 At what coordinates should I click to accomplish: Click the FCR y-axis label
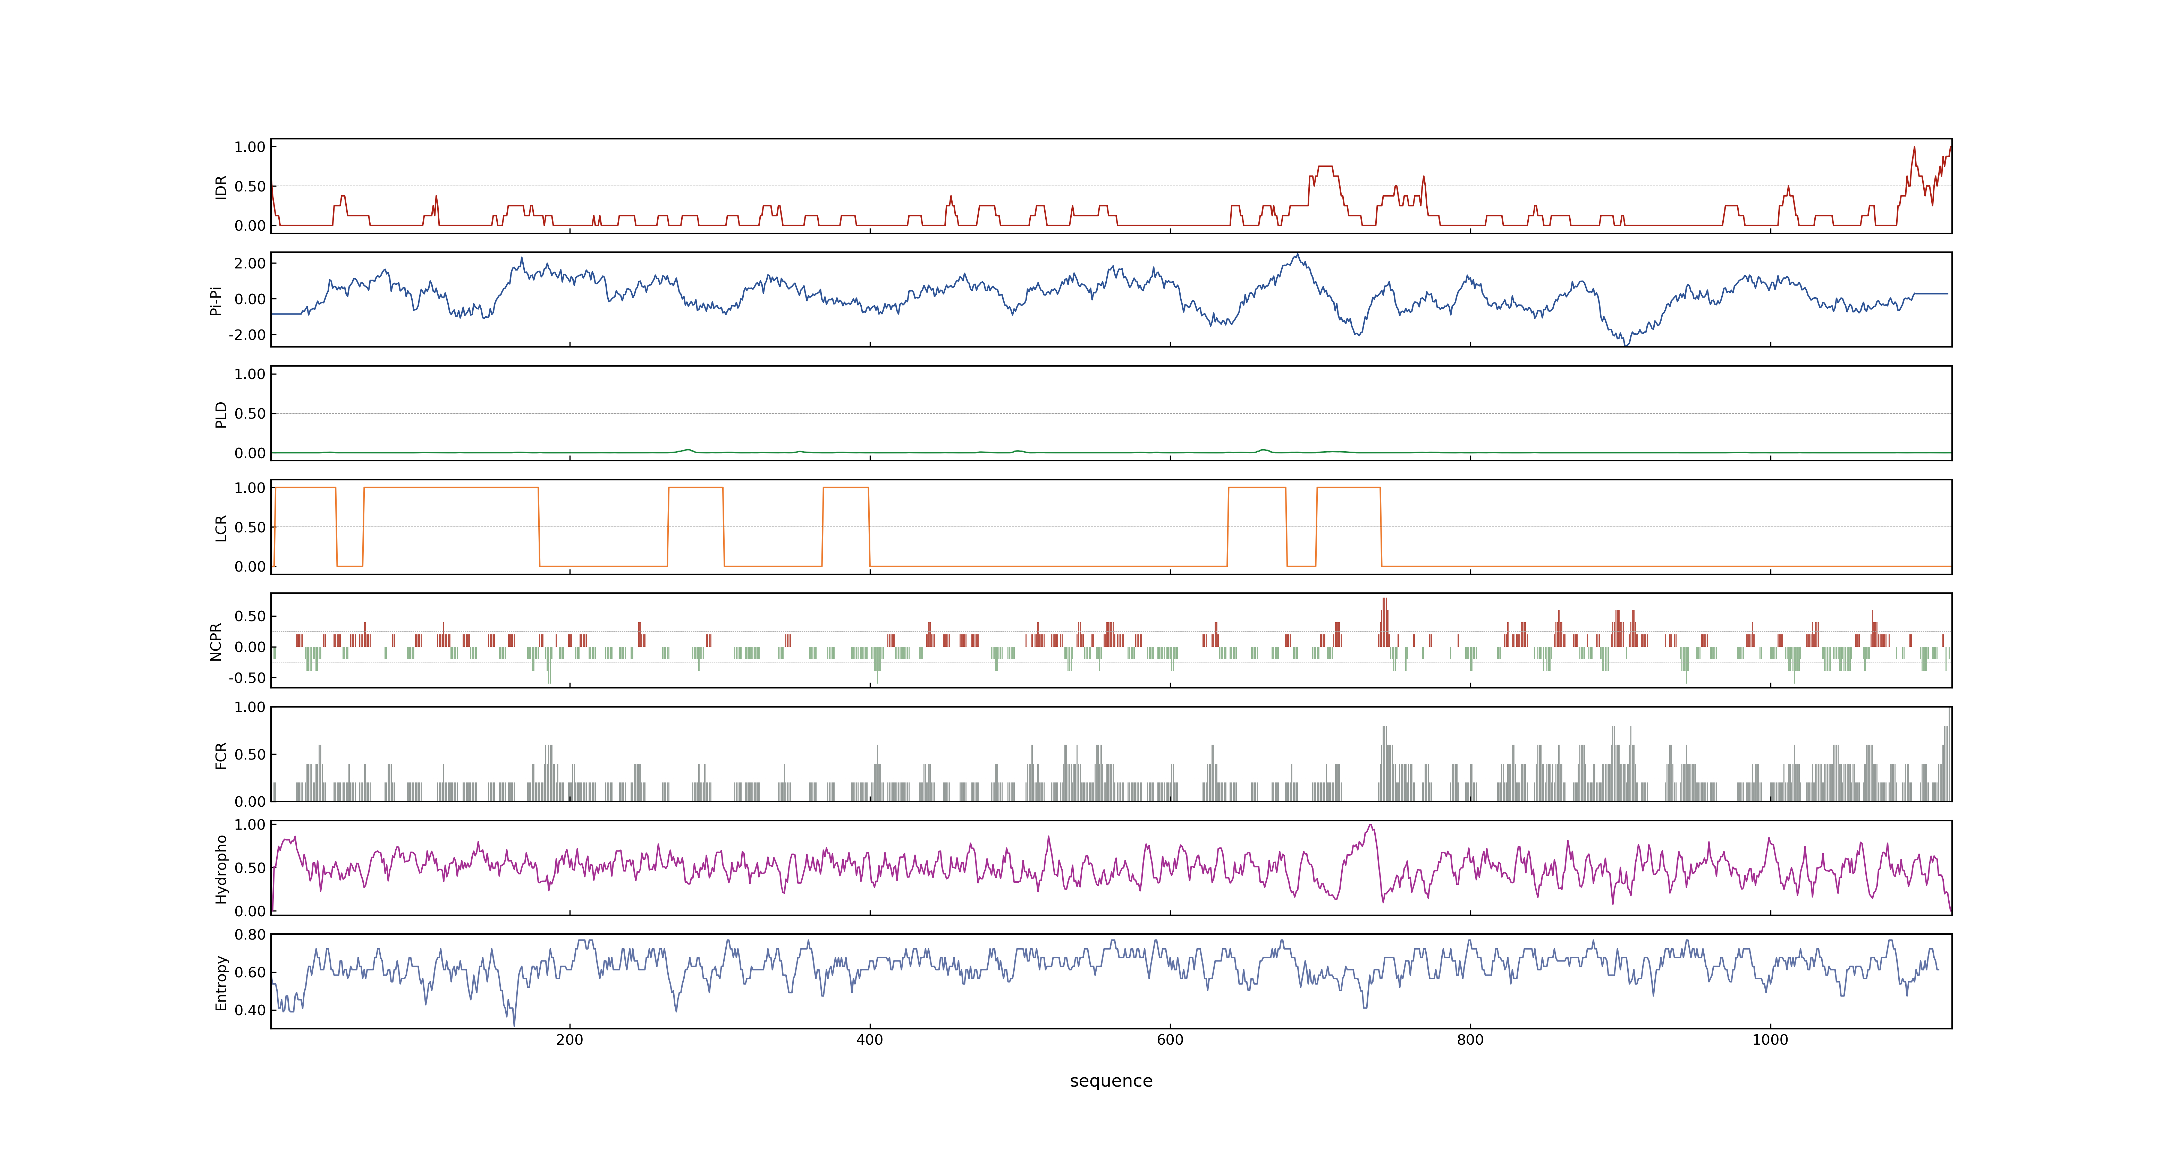pyautogui.click(x=221, y=755)
